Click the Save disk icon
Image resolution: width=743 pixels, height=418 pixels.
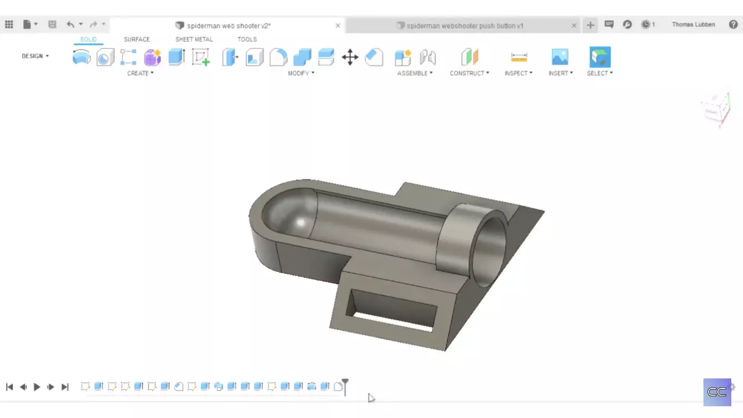(52, 25)
